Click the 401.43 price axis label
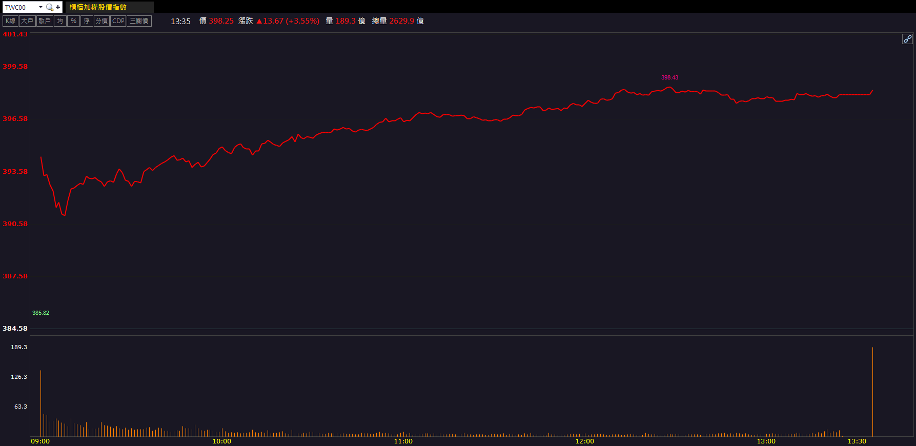 [x=15, y=34]
